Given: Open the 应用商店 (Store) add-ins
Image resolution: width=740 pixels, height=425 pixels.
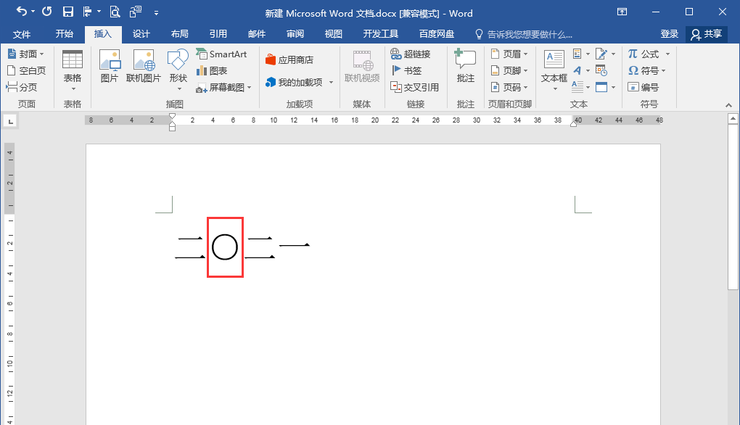Looking at the screenshot, I should coord(289,60).
